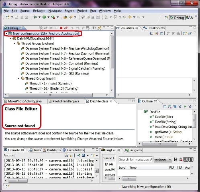Click Save log icon in LogCat
The height and width of the screenshot is (192, 200).
(176, 159)
